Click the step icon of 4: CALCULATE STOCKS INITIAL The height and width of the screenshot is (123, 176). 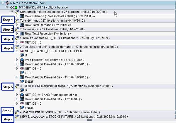point(17,112)
